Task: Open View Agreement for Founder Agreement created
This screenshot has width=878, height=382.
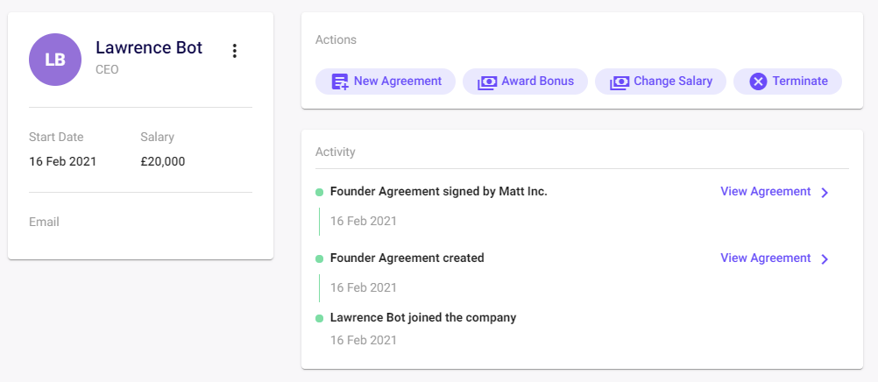Action: tap(765, 258)
